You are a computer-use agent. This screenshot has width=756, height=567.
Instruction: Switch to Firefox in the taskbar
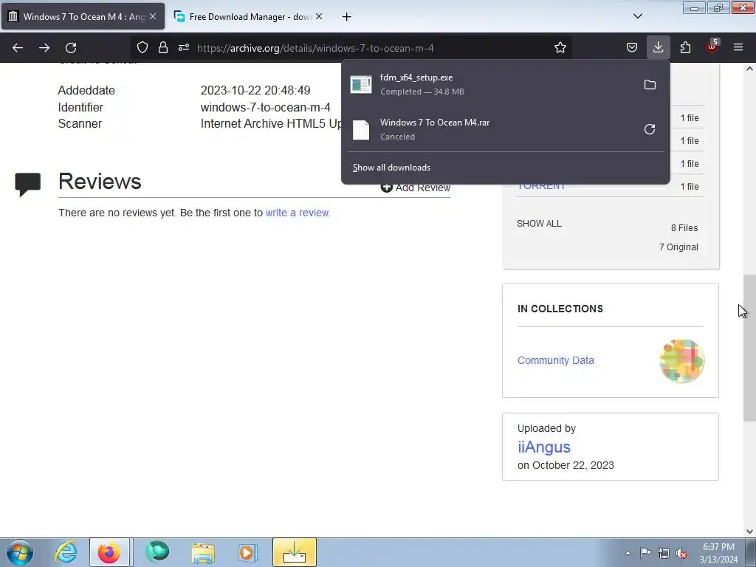109,552
